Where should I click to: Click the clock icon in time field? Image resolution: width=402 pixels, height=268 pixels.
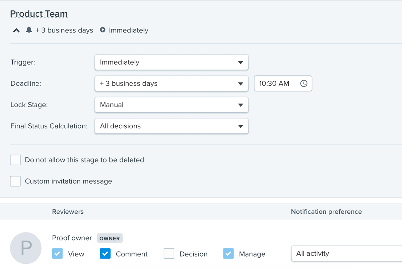click(304, 84)
